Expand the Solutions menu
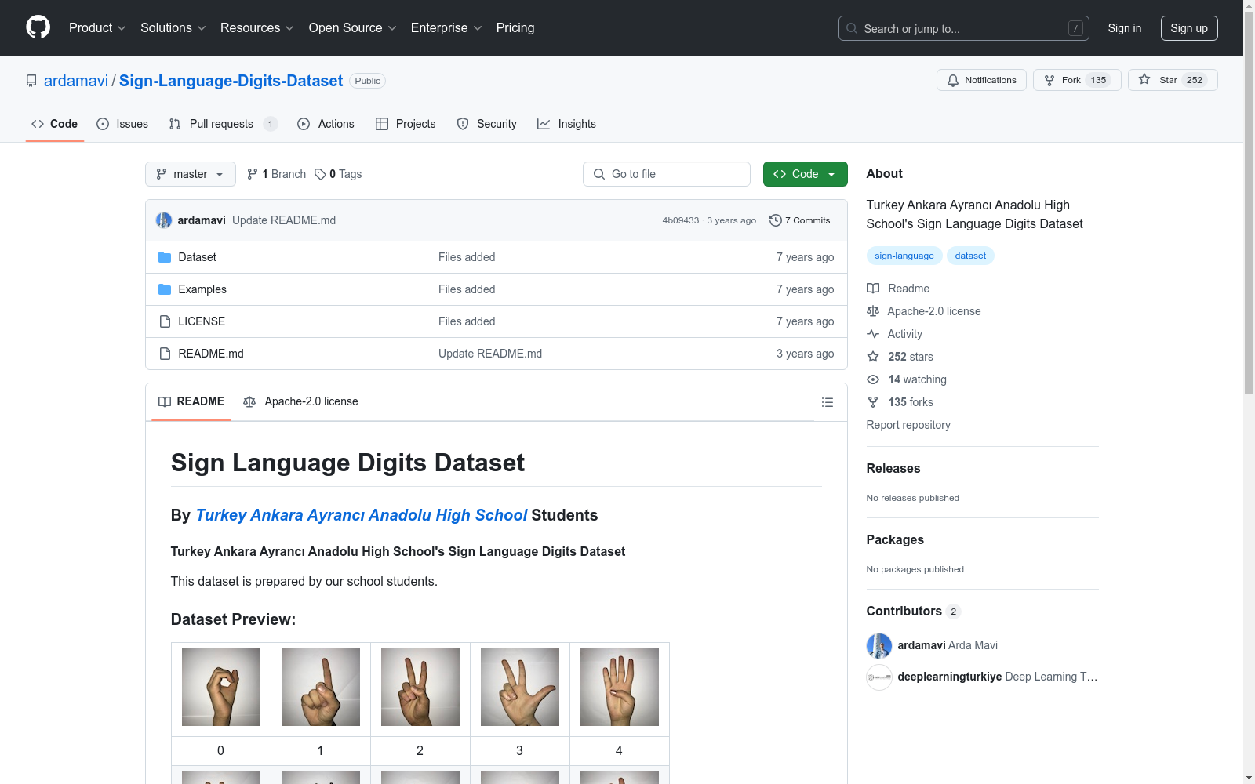Screen dimensions: 1255x784 click(x=173, y=28)
